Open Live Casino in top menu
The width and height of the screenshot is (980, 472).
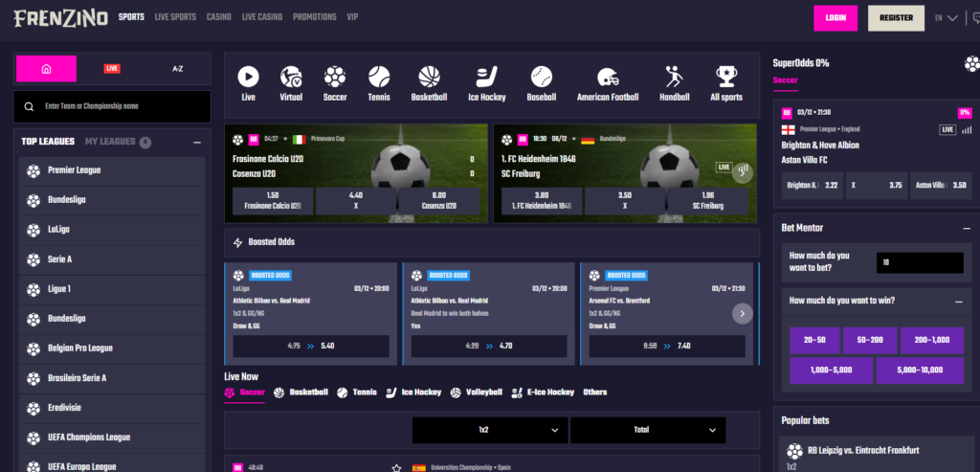(262, 17)
